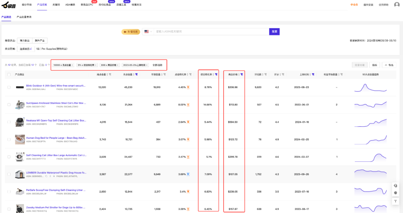Sort by the 评论数 column arrows
Image resolution: width=403 pixels, height=213 pixels.
263,75
